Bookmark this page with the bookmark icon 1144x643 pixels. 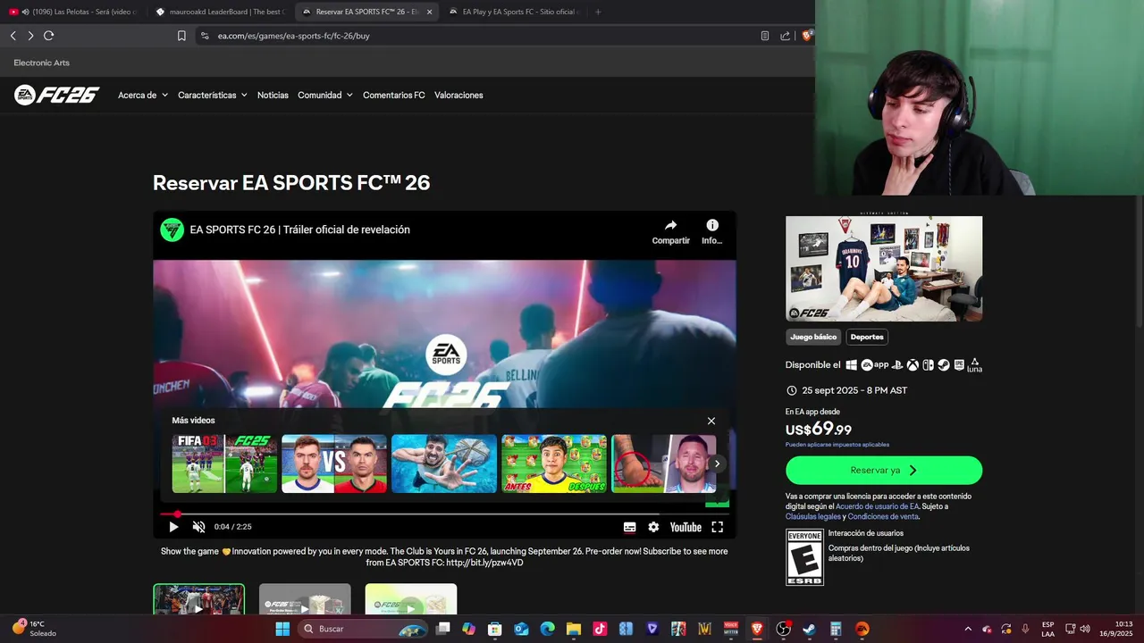181,36
